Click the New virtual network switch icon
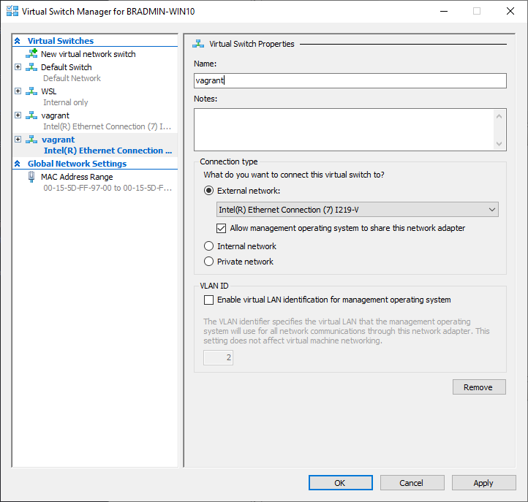The image size is (528, 502). pyautogui.click(x=31, y=54)
